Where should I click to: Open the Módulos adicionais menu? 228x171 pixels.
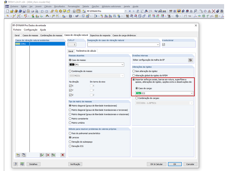[x=111, y=6]
